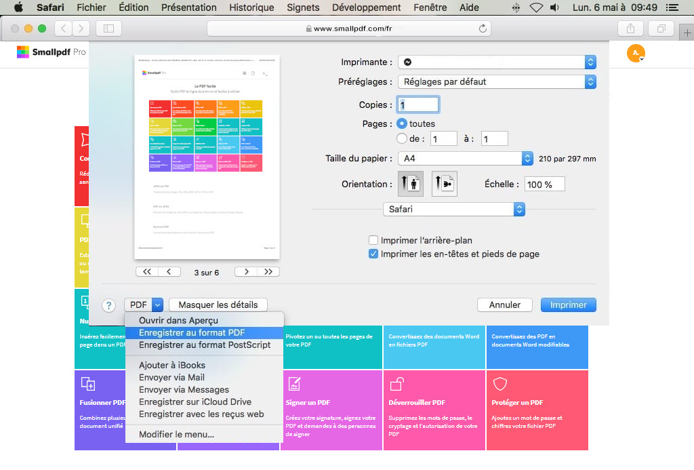The width and height of the screenshot is (694, 470).
Task: Select the 'toutes' pages radio button
Action: pyautogui.click(x=401, y=123)
